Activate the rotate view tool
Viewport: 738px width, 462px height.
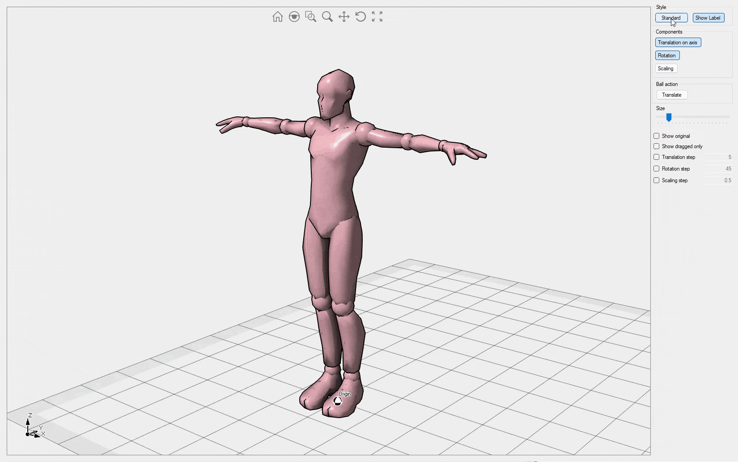click(x=361, y=17)
